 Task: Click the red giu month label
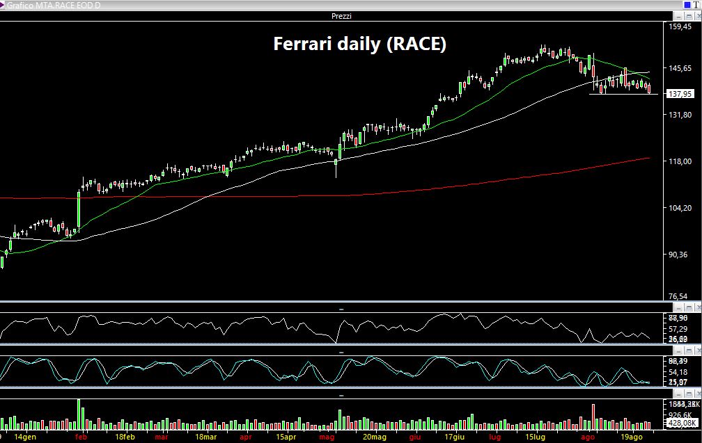414,437
